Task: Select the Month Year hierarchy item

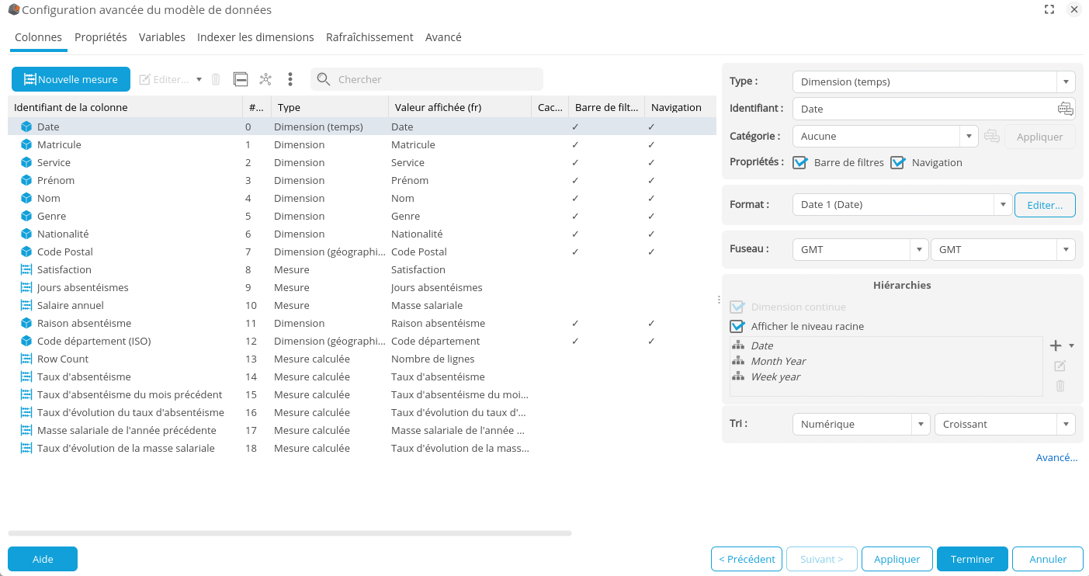Action: [779, 361]
